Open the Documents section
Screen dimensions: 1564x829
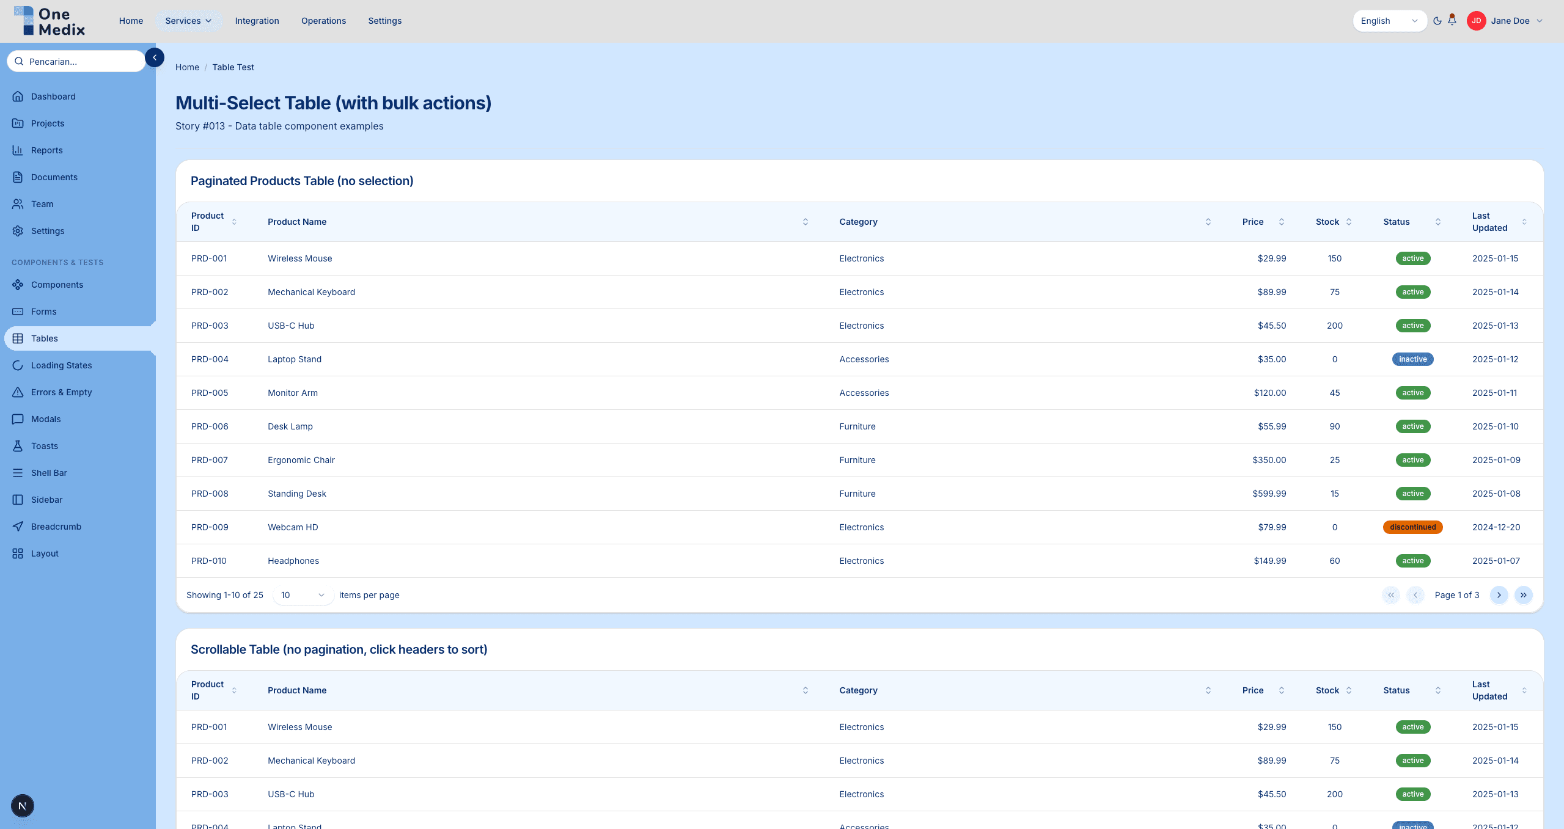[x=54, y=177]
